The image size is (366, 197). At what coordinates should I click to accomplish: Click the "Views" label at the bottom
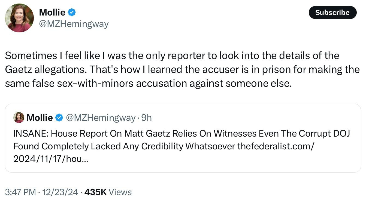point(120,192)
